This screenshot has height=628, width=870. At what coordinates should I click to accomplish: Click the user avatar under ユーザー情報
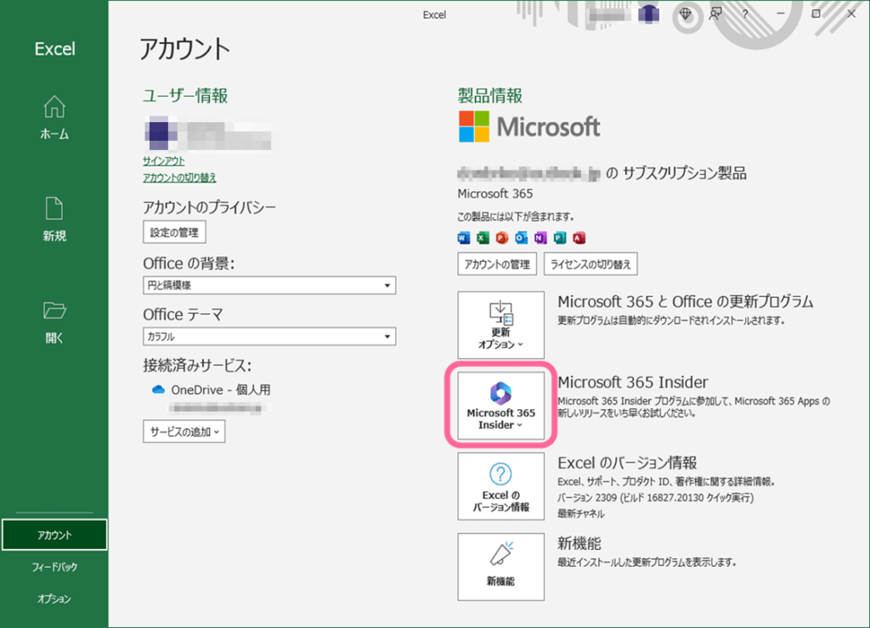pyautogui.click(x=161, y=133)
